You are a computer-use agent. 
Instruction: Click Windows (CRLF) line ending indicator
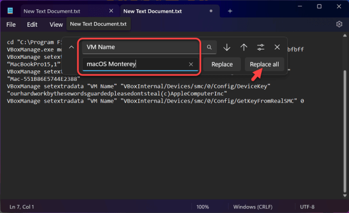tap(252, 207)
